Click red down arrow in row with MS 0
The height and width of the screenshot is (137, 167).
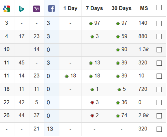[x=92, y=103]
